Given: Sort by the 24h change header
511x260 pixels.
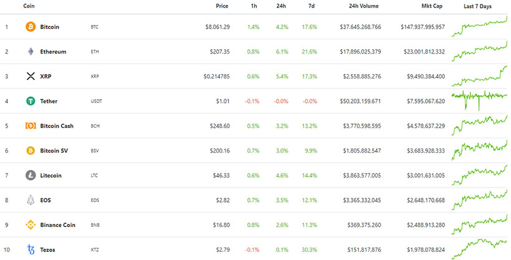Looking at the screenshot, I should click(281, 6).
